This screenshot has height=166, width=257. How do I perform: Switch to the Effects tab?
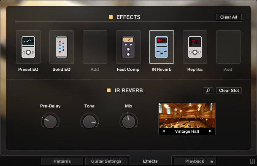tap(150, 161)
